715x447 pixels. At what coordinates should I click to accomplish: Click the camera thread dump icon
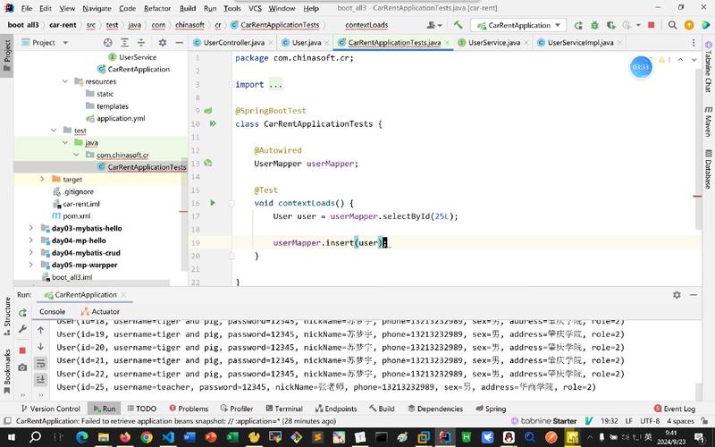point(22,367)
